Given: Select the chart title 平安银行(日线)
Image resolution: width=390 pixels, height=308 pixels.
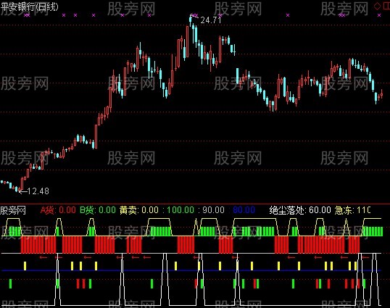Looking at the screenshot, I should pyautogui.click(x=29, y=7).
